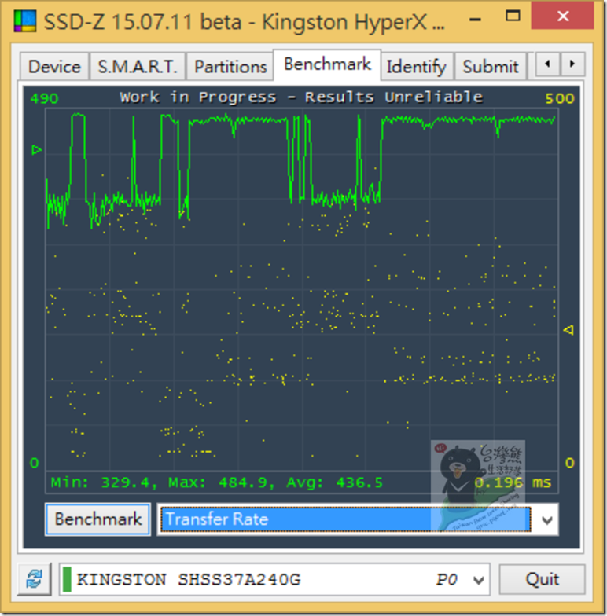Click the right tab scroll arrow
This screenshot has height=616, width=607.
pyautogui.click(x=572, y=64)
